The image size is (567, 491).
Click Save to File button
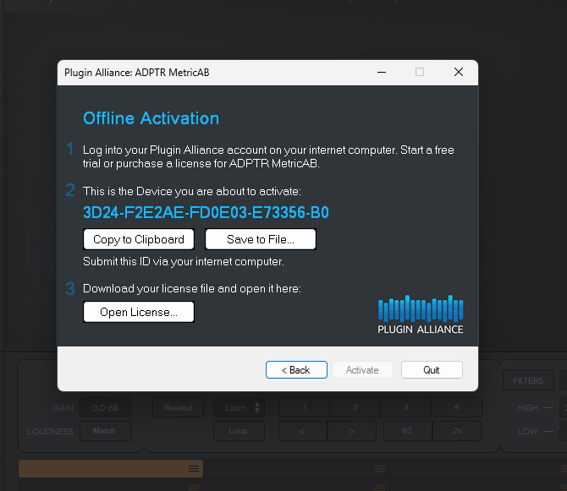(x=261, y=239)
